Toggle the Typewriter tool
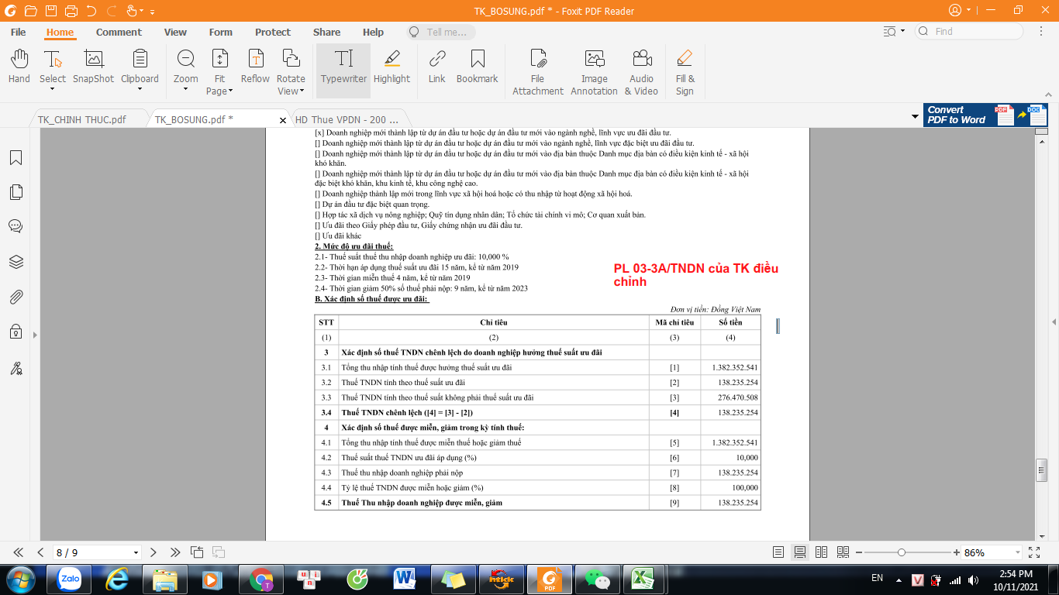The height and width of the screenshot is (595, 1059). click(x=343, y=66)
